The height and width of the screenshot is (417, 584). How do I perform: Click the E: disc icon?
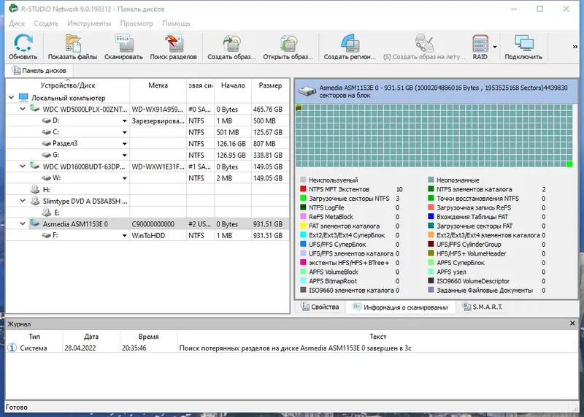pos(47,213)
